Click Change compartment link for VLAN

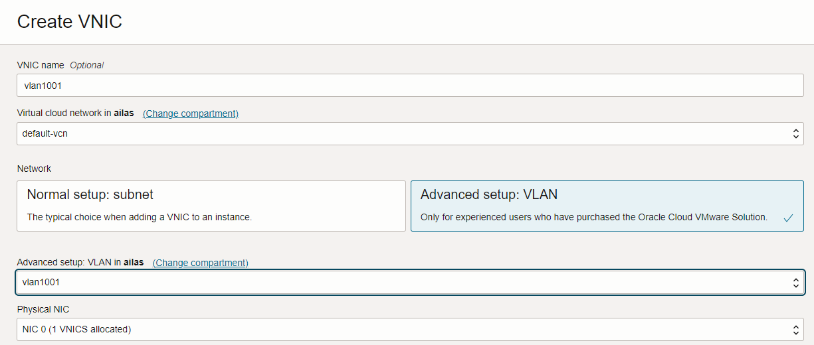(201, 263)
